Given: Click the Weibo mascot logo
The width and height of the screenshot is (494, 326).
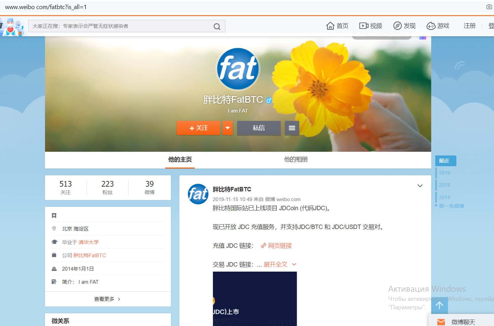Looking at the screenshot, I should (12, 27).
